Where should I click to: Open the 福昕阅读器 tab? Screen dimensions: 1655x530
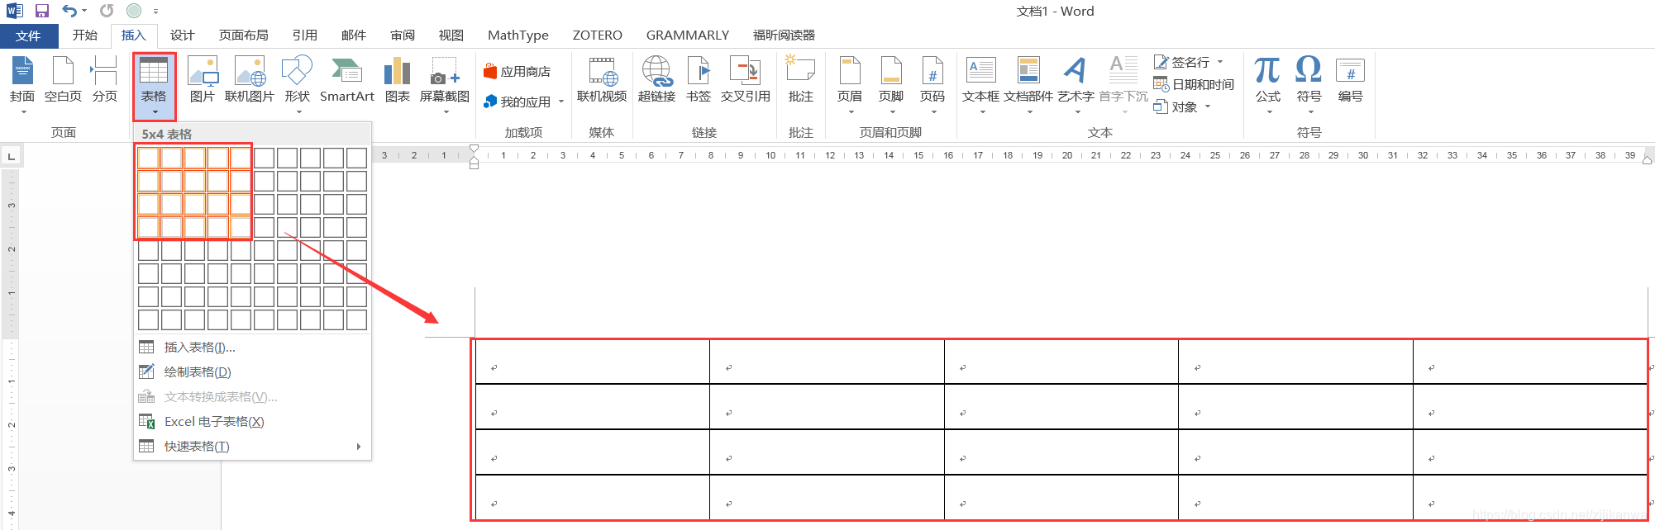coord(785,35)
